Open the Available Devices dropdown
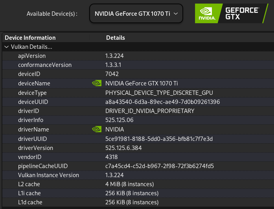This screenshot has width=274, height=209. tap(136, 14)
